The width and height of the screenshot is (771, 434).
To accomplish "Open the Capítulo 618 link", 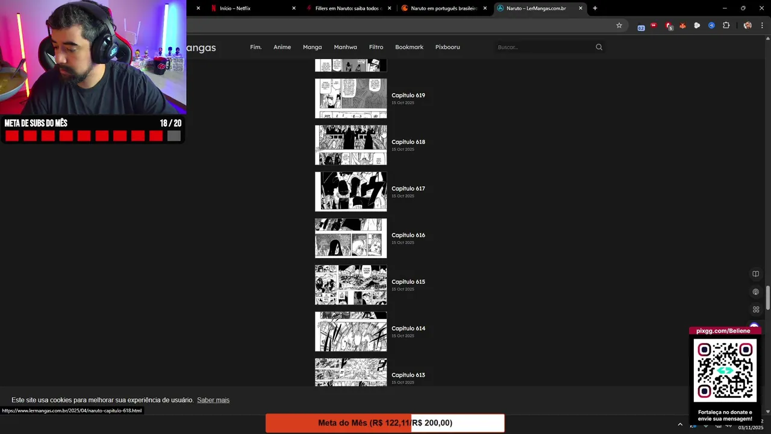I will click(408, 142).
